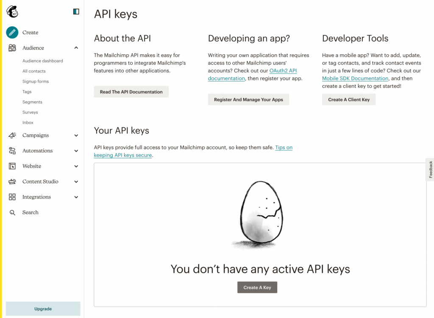Click the Create A Key button
The height and width of the screenshot is (318, 434).
[257, 287]
